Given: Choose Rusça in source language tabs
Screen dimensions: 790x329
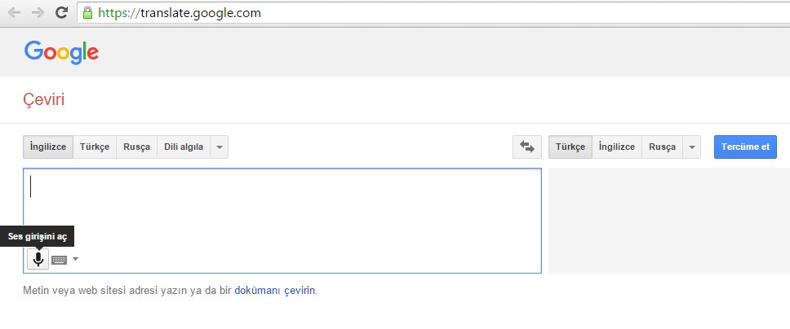Looking at the screenshot, I should pyautogui.click(x=136, y=147).
